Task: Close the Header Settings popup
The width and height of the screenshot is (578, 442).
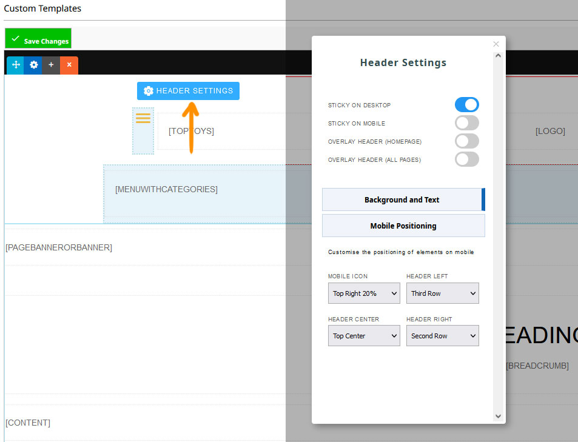Action: 496,44
